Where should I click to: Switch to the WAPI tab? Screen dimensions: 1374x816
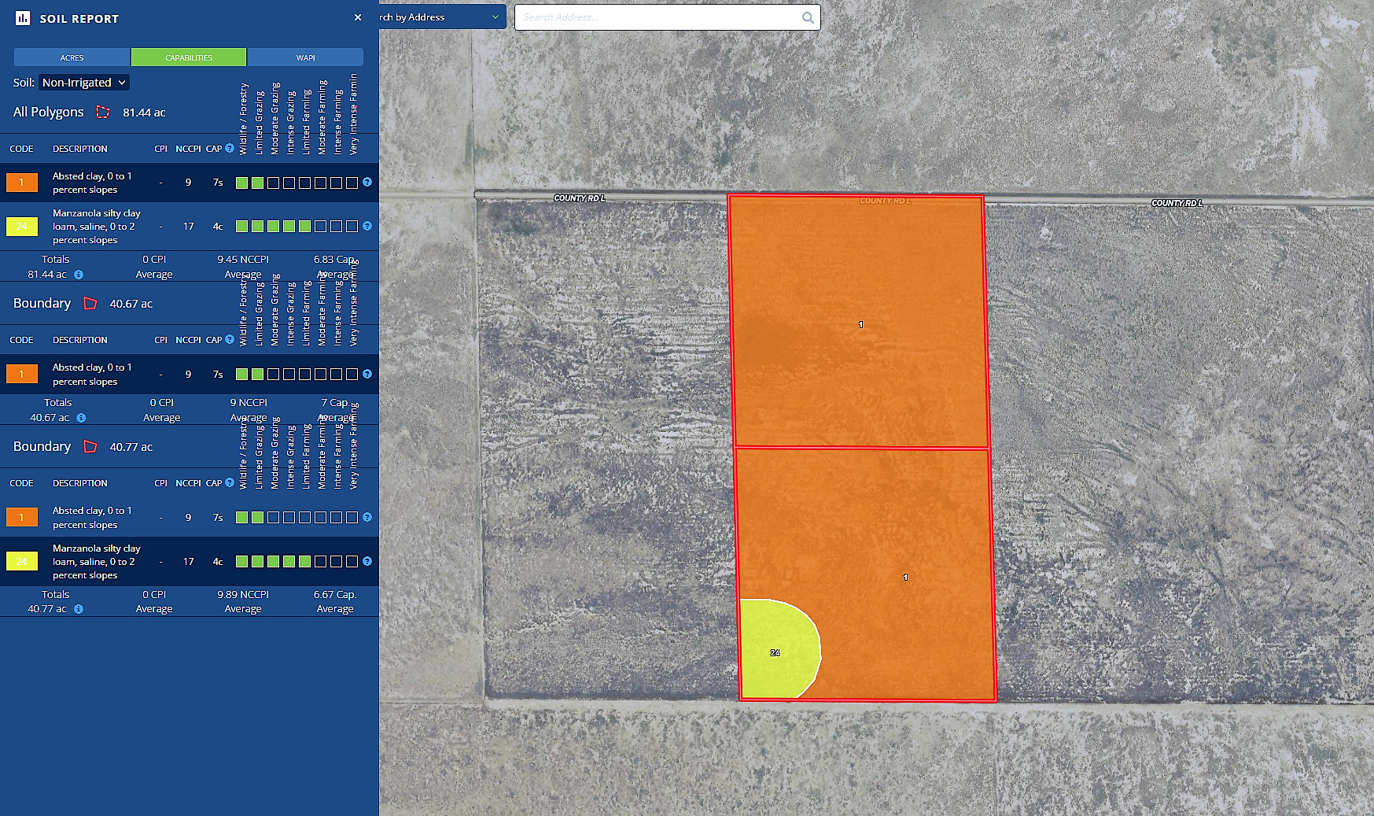[305, 57]
